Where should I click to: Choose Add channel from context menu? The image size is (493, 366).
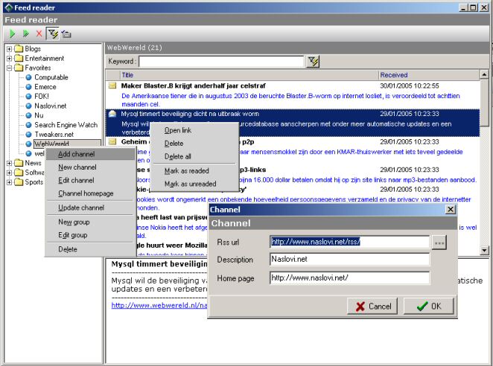90,154
